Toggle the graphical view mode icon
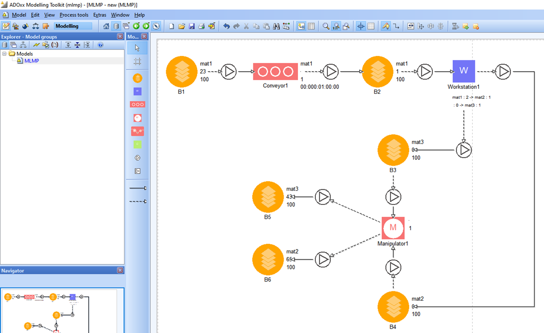544x333 pixels. click(301, 26)
